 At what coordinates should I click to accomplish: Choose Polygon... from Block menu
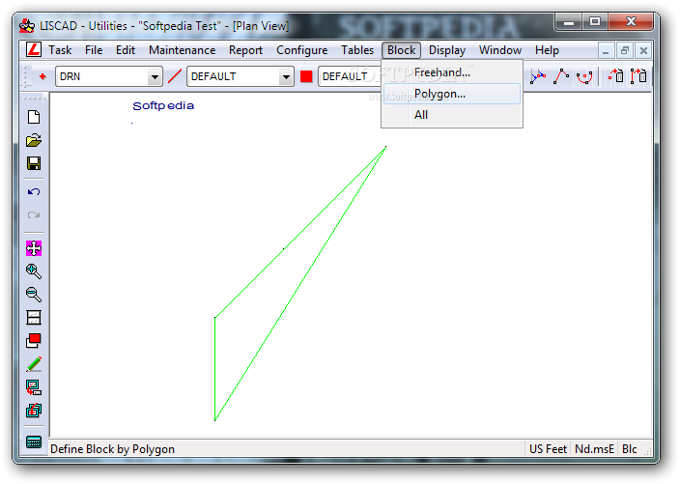452,94
